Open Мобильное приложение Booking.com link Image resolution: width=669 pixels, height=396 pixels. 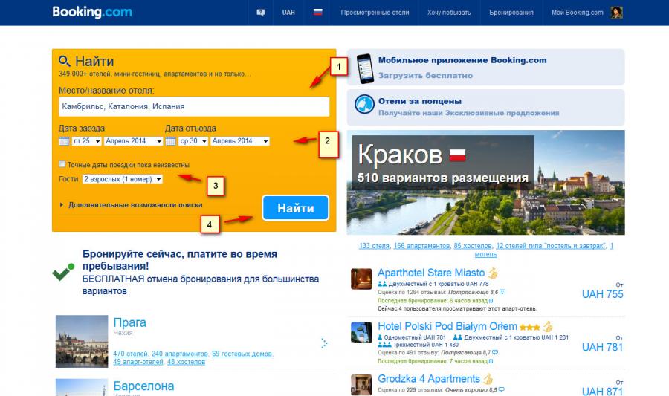[x=462, y=60]
